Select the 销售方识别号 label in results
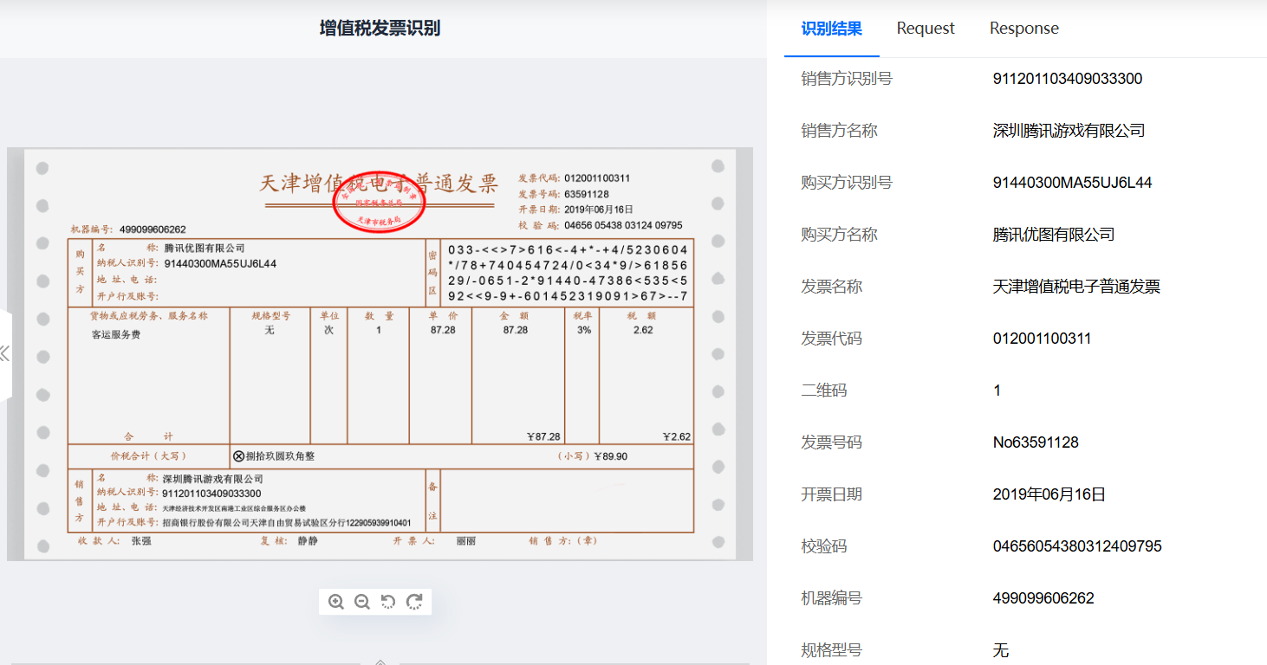 coord(847,79)
